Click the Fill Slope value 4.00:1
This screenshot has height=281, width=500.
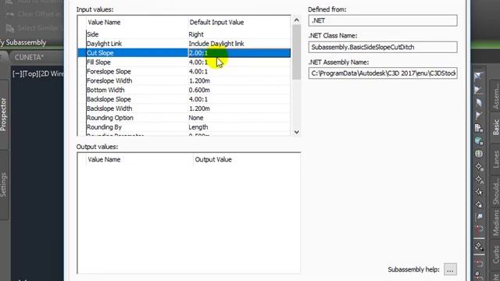[x=198, y=62]
